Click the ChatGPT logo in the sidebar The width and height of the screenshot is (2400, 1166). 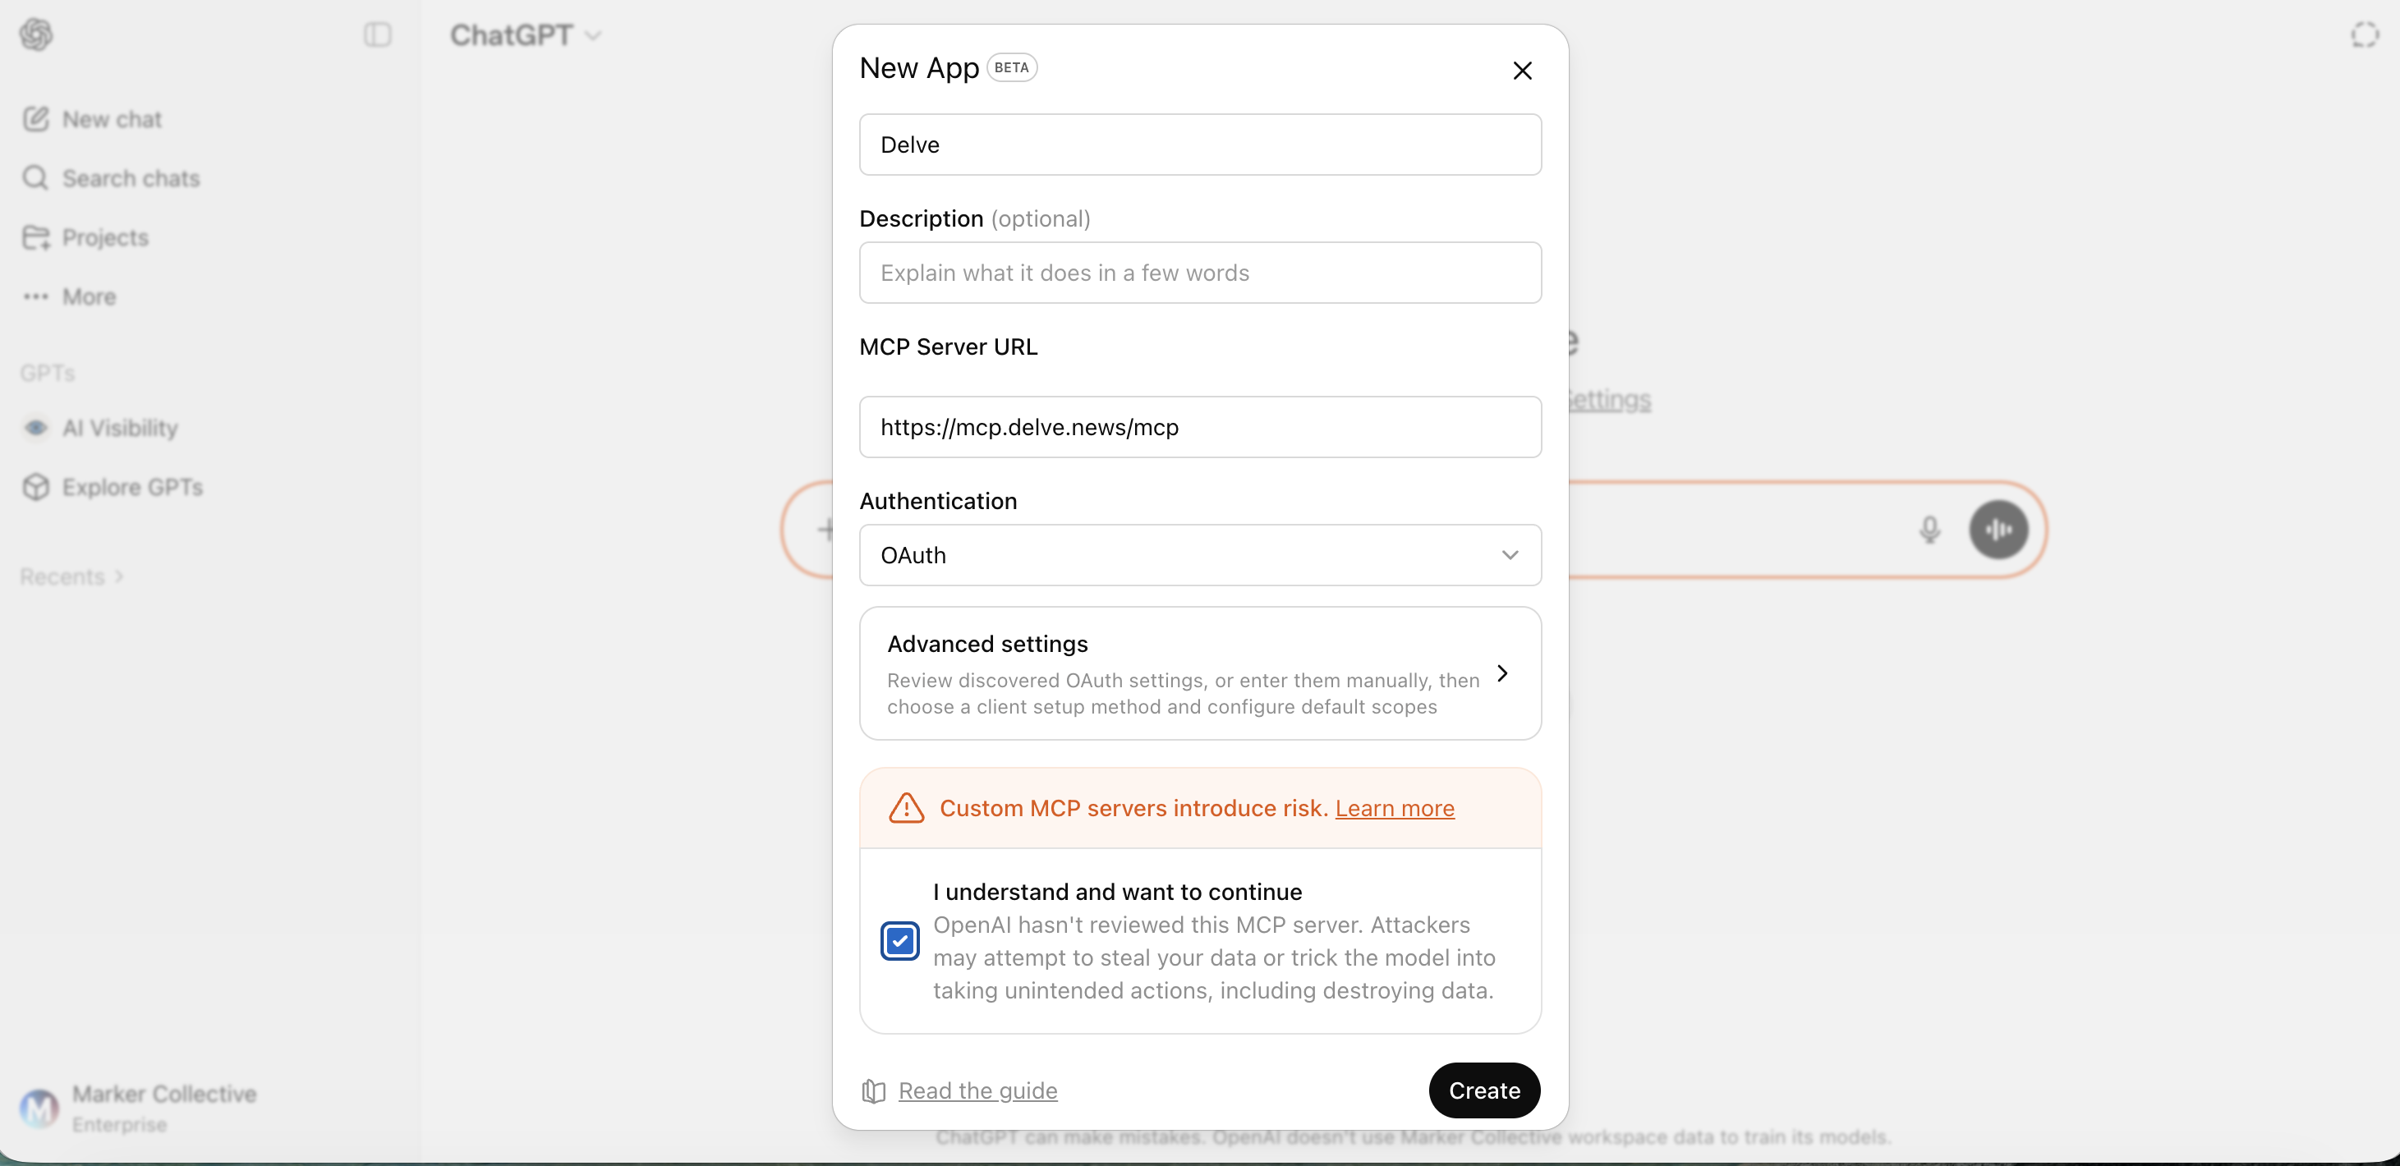tap(37, 34)
